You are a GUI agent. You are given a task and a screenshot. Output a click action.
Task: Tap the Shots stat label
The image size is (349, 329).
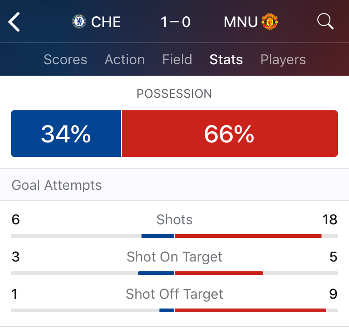174,220
